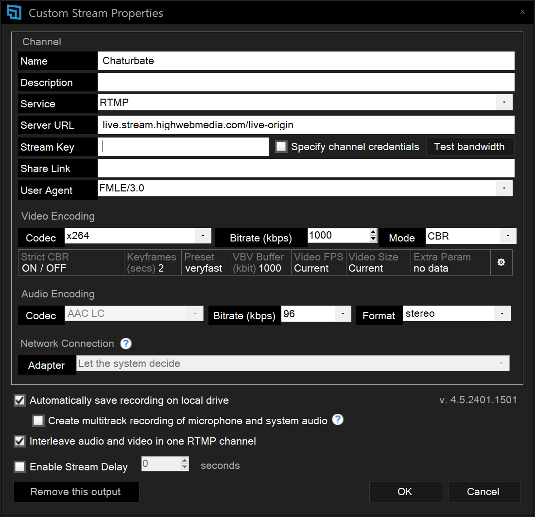Click the empty Share Link field
The height and width of the screenshot is (517, 535).
click(306, 168)
